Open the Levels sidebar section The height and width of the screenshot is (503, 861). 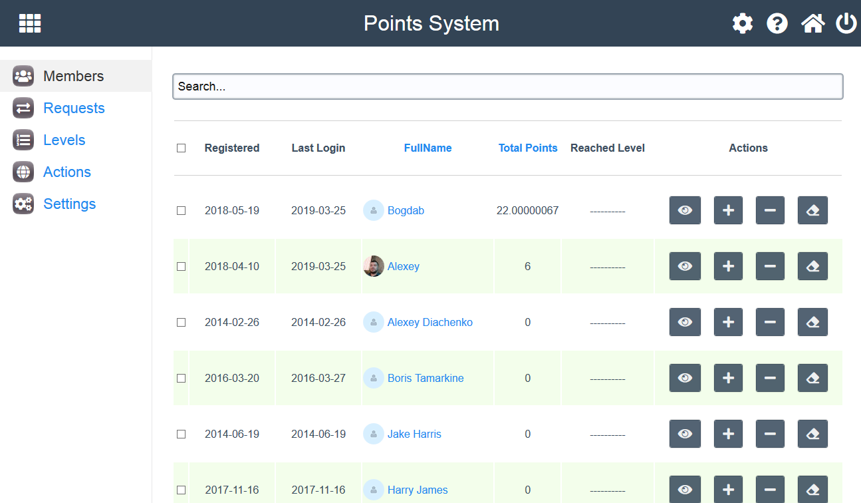pos(64,140)
